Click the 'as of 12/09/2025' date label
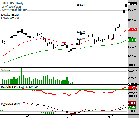 coord(11,7)
